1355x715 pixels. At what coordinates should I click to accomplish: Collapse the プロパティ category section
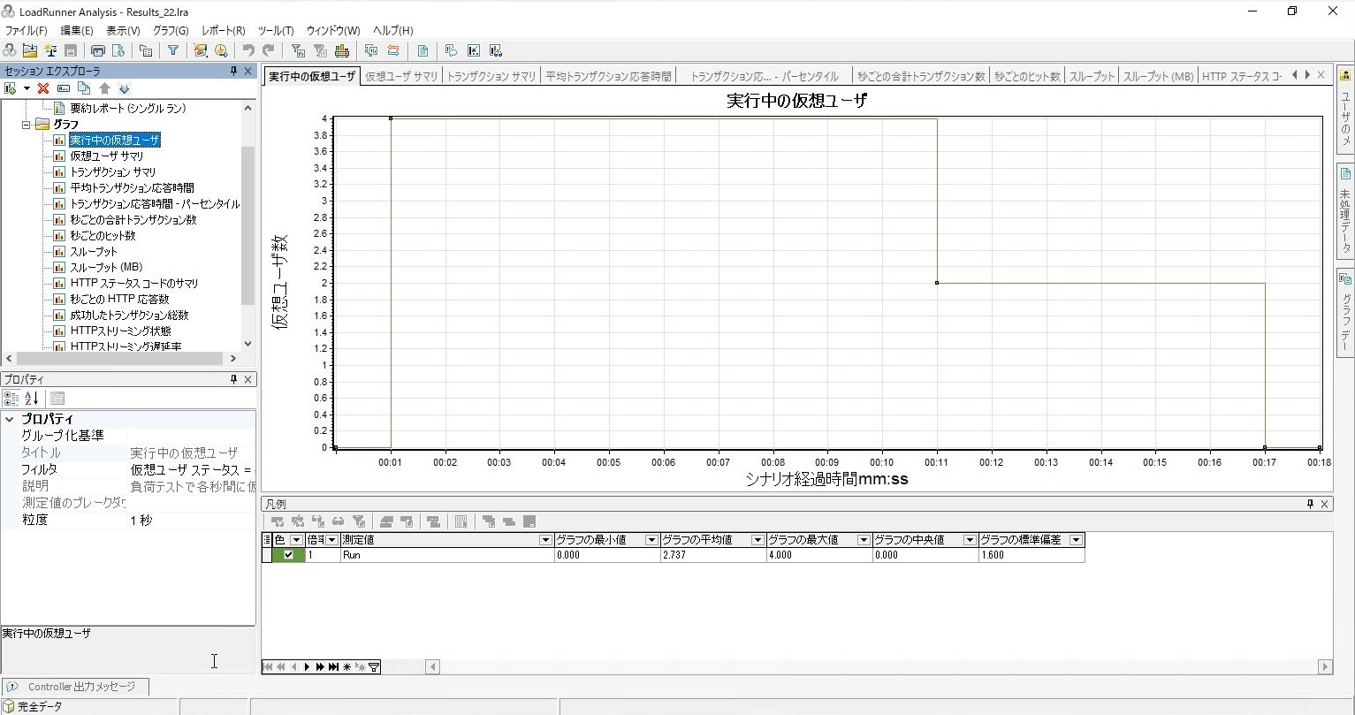(x=10, y=420)
